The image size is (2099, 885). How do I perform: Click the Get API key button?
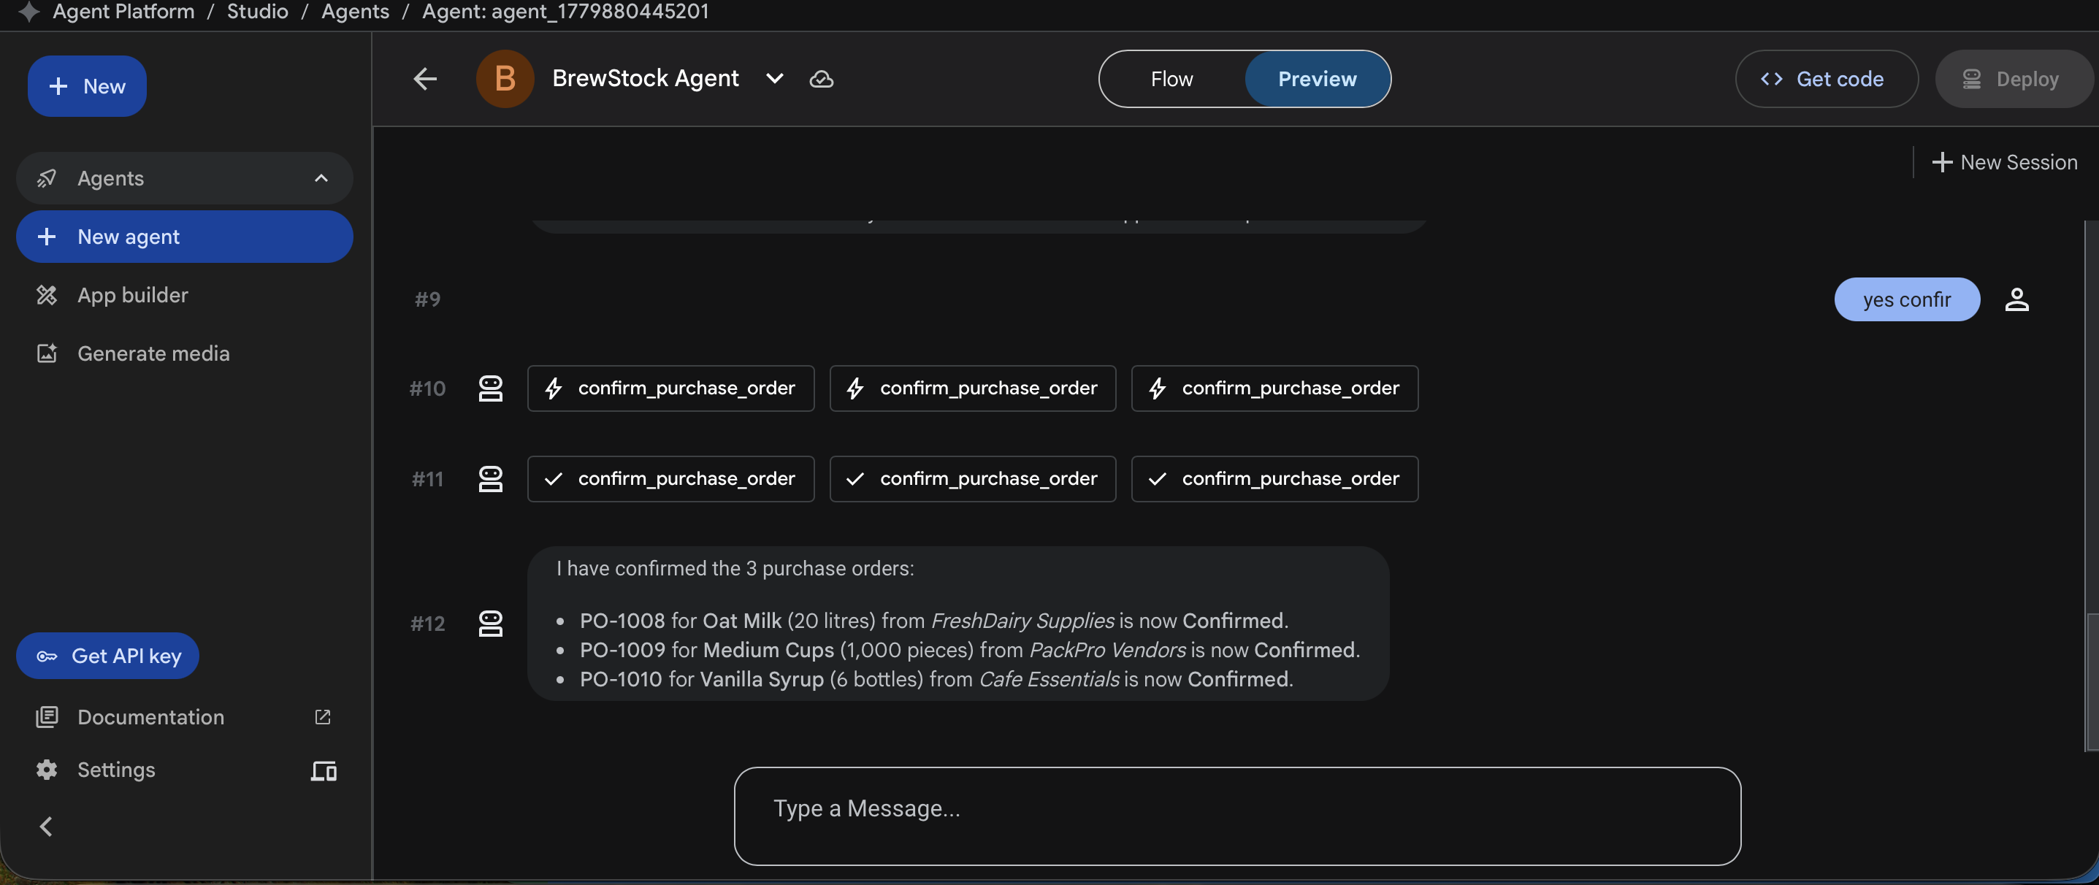[x=107, y=656]
